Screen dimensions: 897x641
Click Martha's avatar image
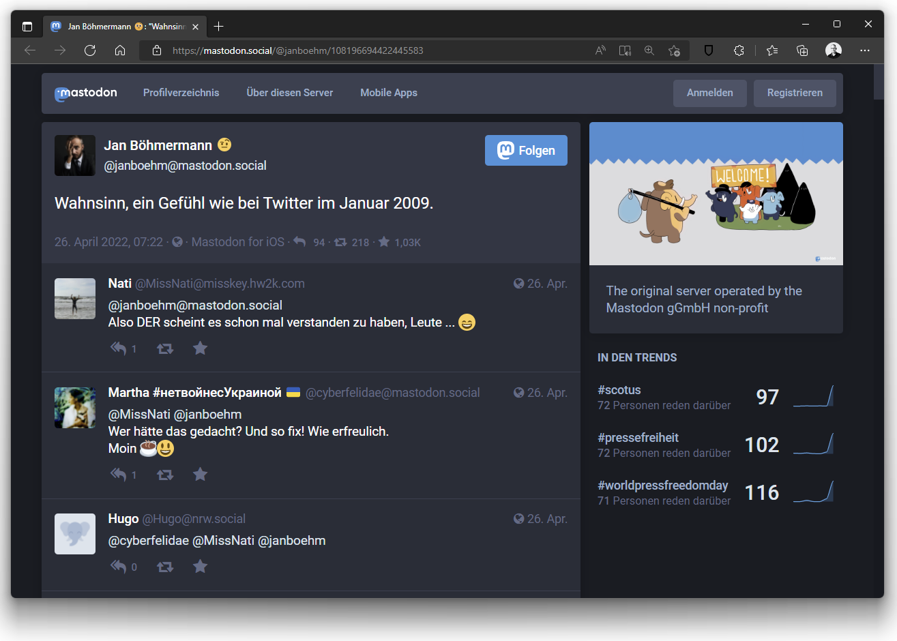click(x=75, y=408)
